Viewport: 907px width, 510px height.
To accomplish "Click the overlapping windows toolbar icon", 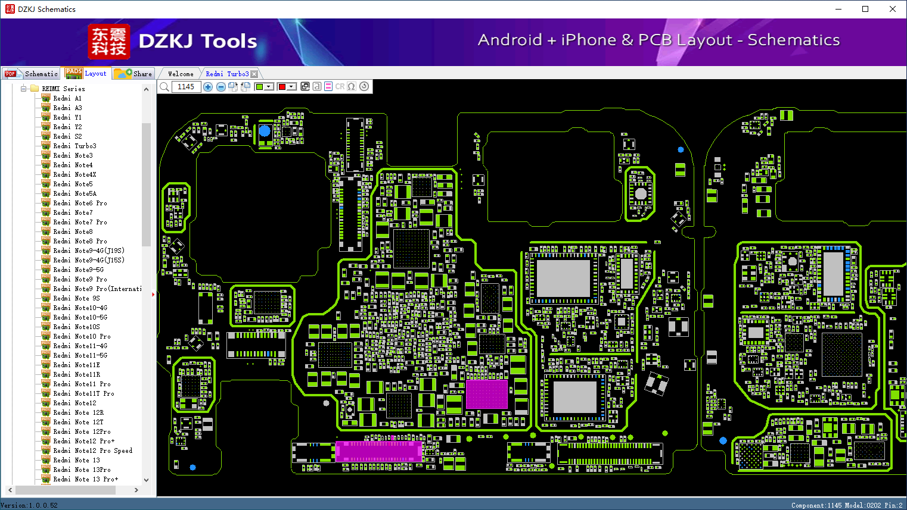I will 305,86.
